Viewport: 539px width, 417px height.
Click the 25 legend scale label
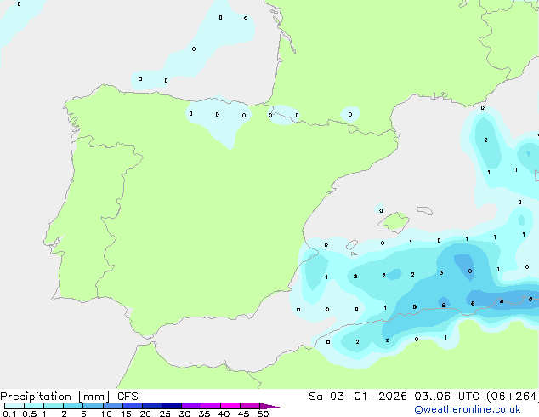pos(165,414)
